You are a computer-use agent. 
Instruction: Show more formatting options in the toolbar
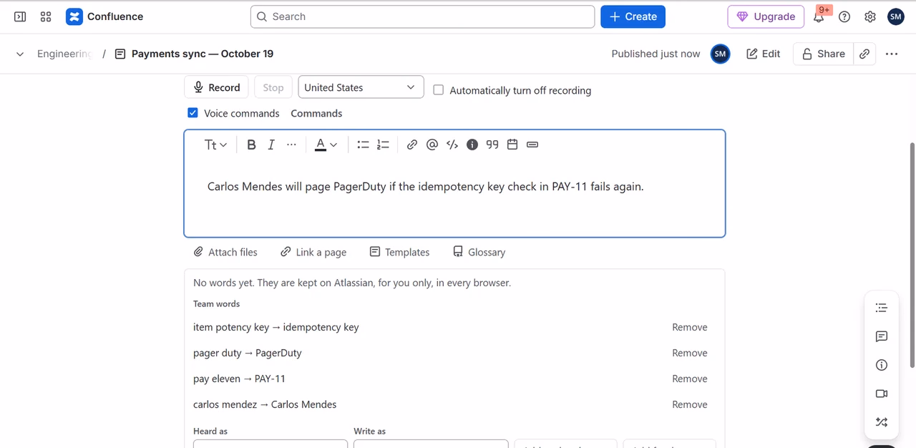(291, 145)
